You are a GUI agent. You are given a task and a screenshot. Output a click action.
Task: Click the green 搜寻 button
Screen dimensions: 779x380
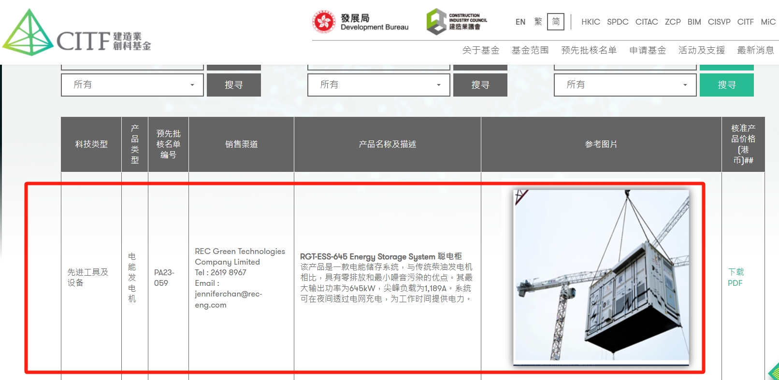(x=727, y=85)
